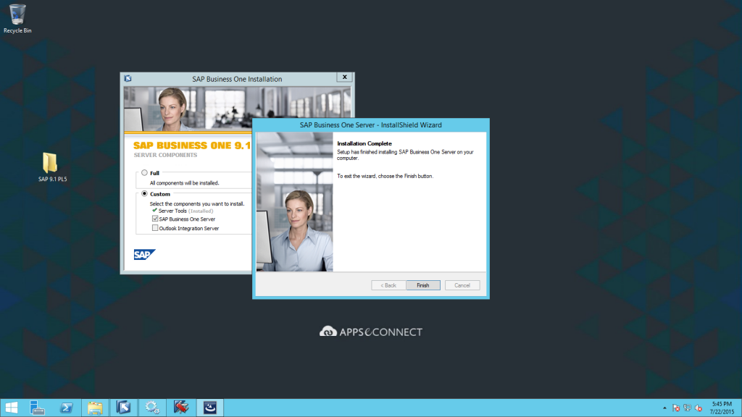Open the Recycle Bin desktop icon

[17, 19]
